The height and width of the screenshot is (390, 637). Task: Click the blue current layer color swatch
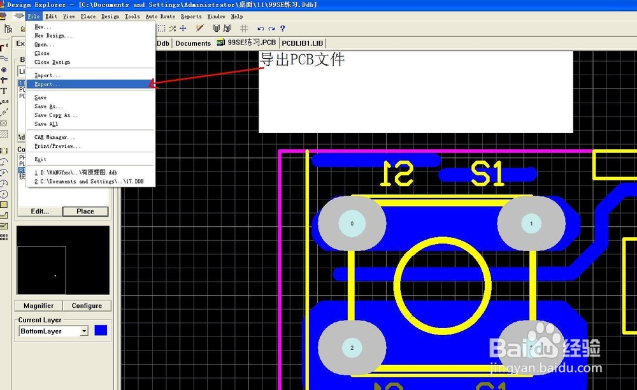click(x=101, y=330)
